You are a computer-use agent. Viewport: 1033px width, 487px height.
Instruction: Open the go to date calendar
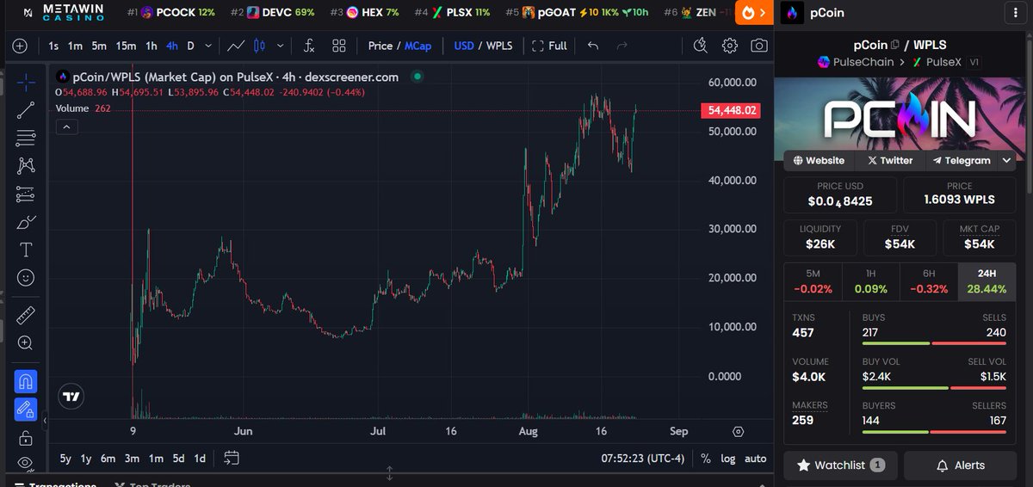point(232,459)
